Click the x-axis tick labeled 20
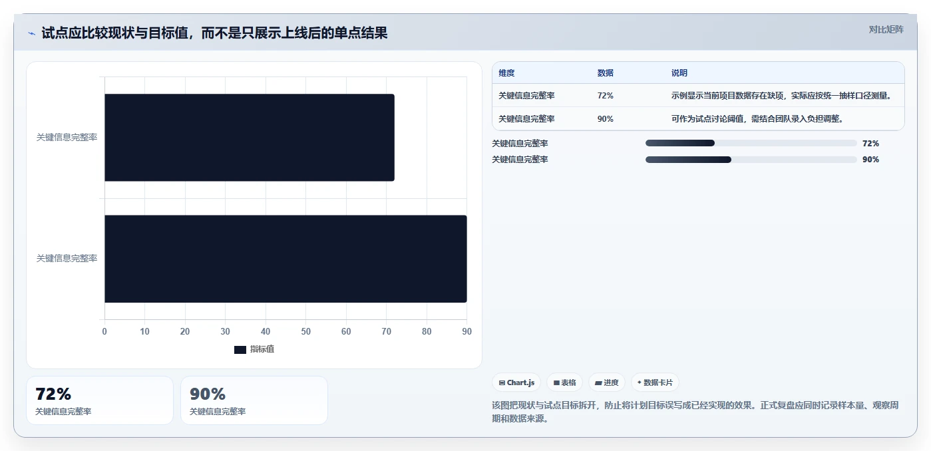Viewport: 931px width, 451px height. tap(185, 331)
